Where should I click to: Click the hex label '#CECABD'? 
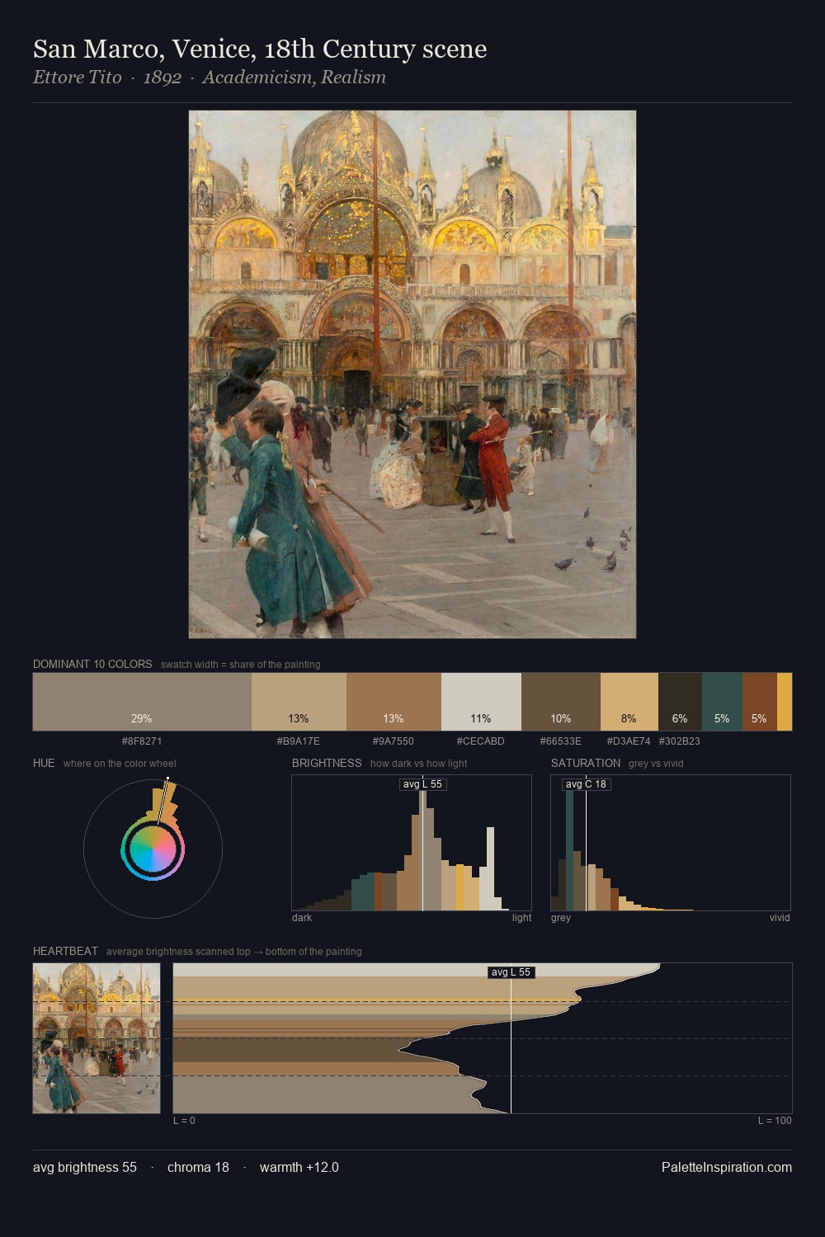tap(481, 741)
